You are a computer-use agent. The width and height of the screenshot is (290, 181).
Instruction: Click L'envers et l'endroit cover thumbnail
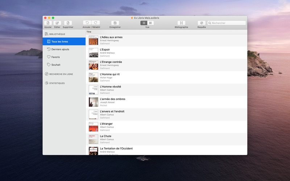coord(94,114)
